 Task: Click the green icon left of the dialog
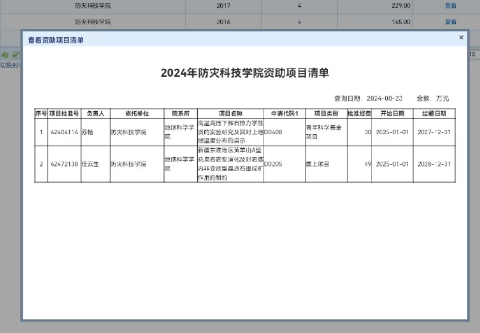[x=5, y=54]
